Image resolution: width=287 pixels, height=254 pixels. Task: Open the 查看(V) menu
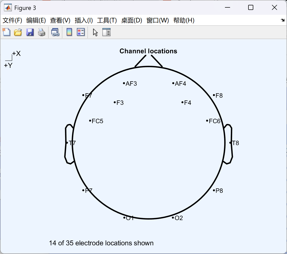point(60,20)
